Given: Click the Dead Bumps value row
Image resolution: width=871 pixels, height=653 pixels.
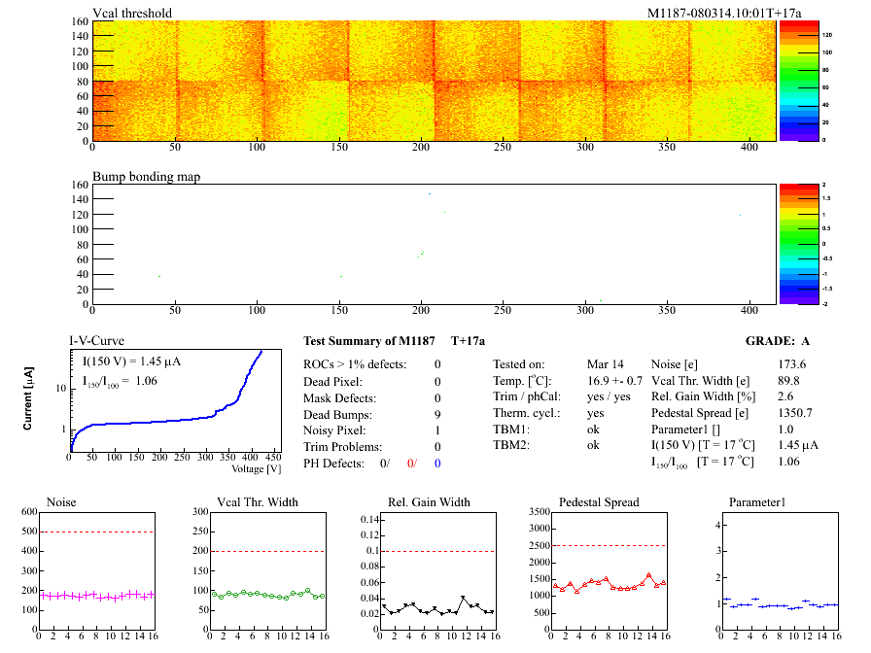Looking at the screenshot, I should [x=372, y=414].
